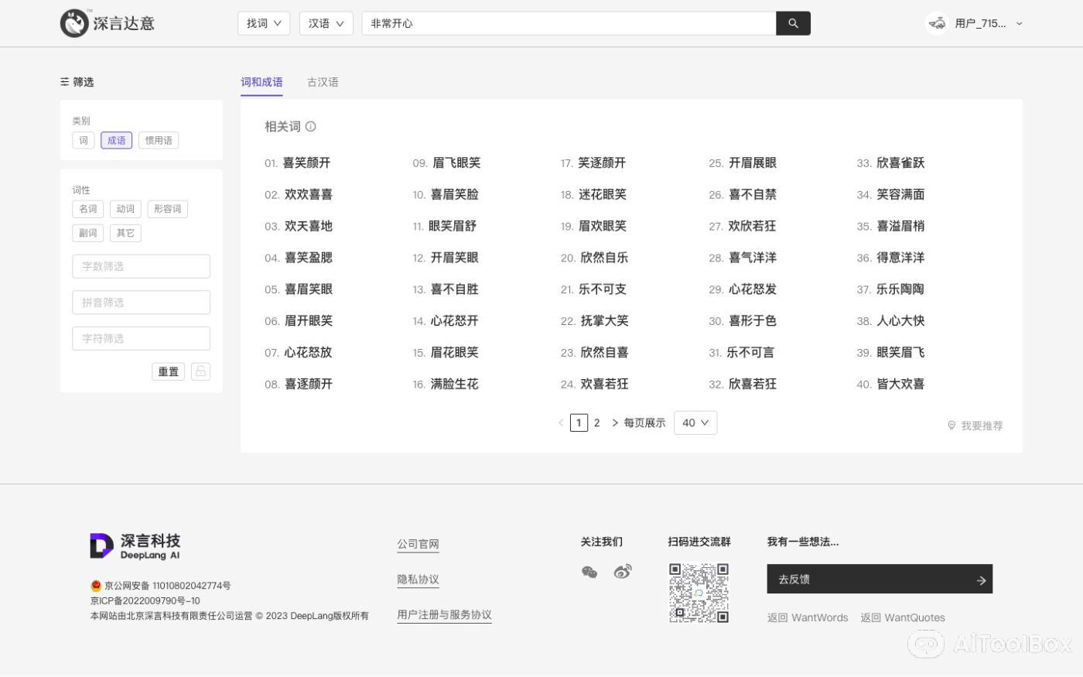Open the 找词 mode dropdown
The width and height of the screenshot is (1083, 677).
tap(263, 23)
